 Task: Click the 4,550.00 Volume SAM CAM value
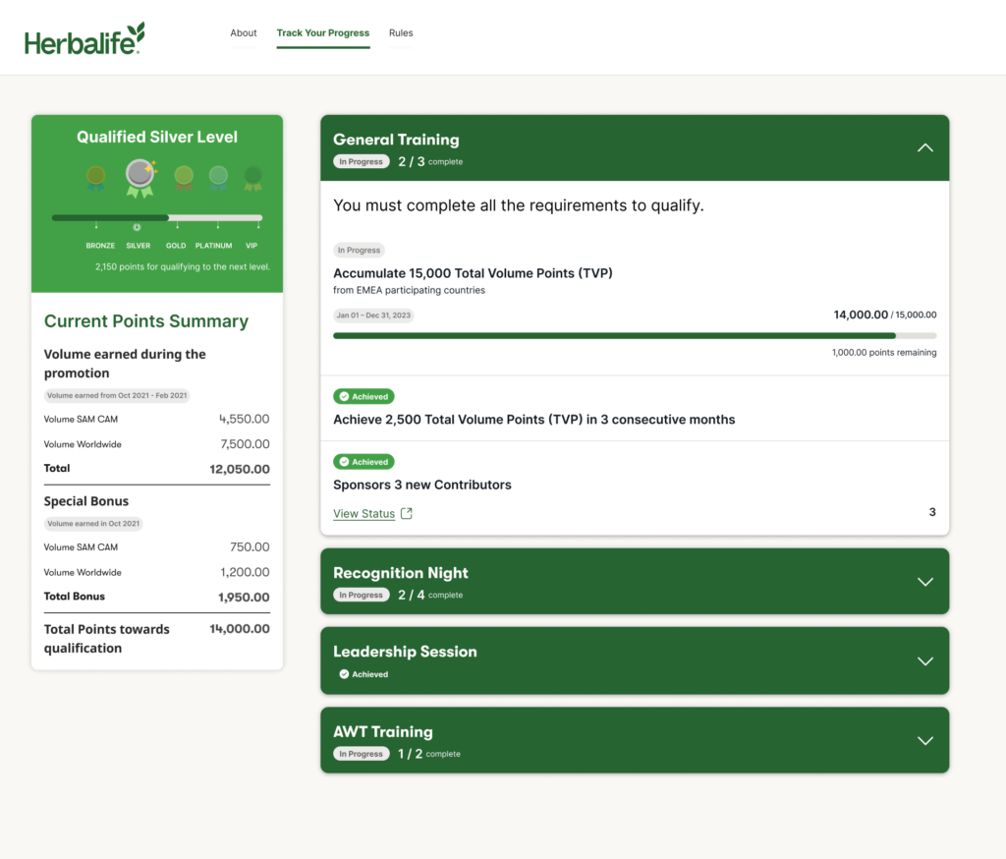point(244,420)
